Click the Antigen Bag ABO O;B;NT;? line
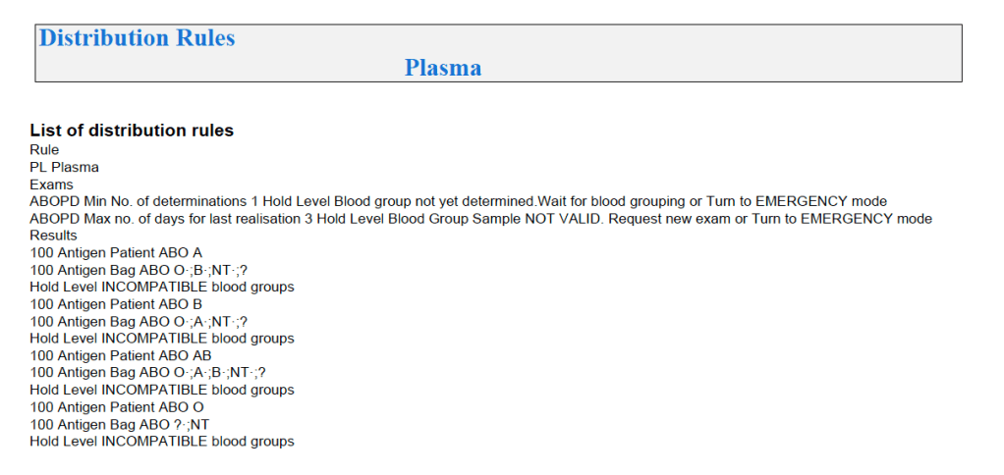This screenshot has height=475, width=1004. pyautogui.click(x=132, y=270)
